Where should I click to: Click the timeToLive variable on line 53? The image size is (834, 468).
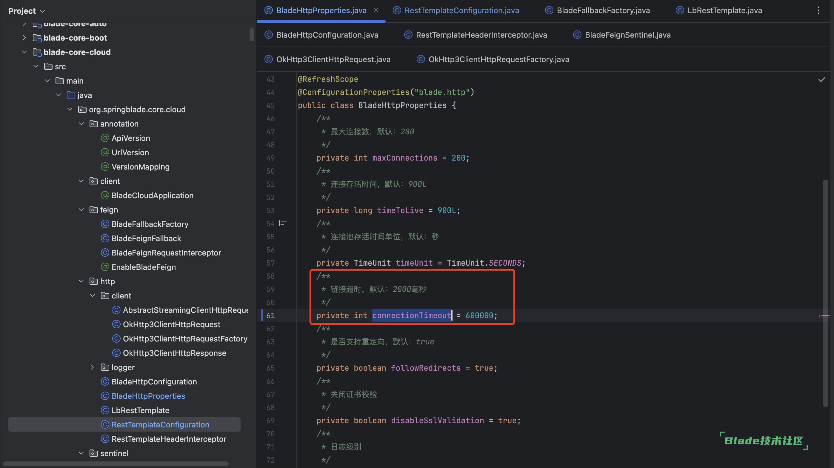pyautogui.click(x=400, y=210)
